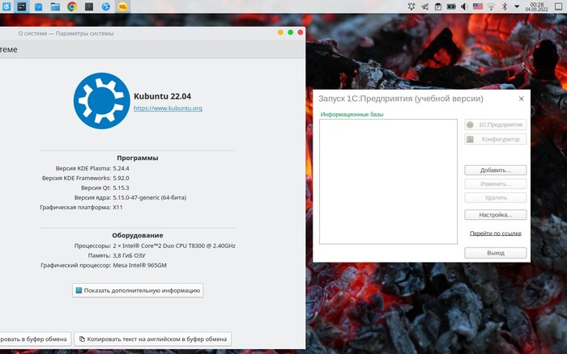Viewport: 567px width, 354px height.
Task: Click the disabled Configurator button
Action: (496, 139)
